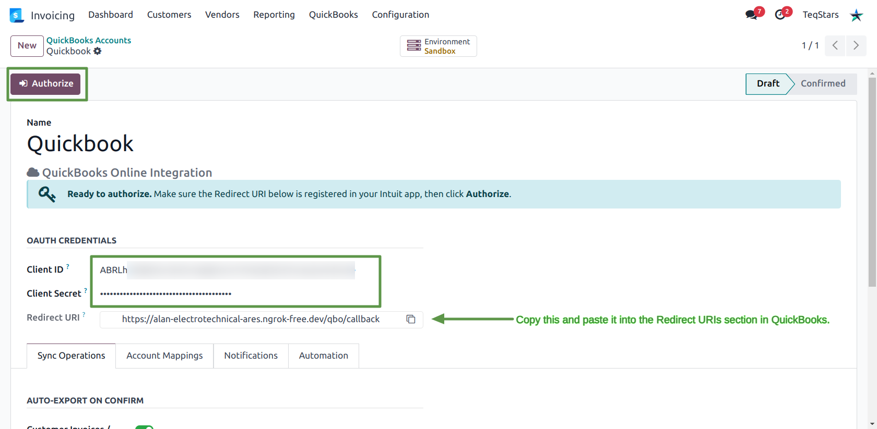Open the Dashboard menu
The width and height of the screenshot is (877, 429).
(x=111, y=15)
